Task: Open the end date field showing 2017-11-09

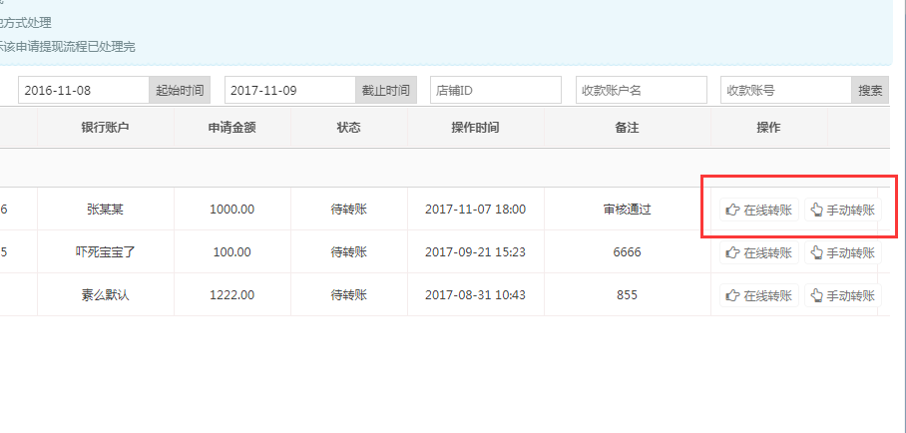Action: click(x=289, y=90)
